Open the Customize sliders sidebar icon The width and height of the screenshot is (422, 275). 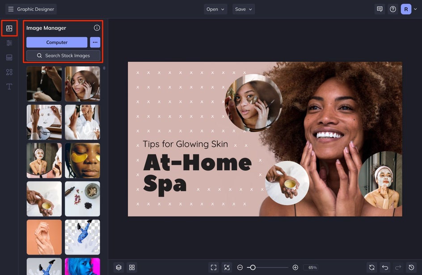pos(9,43)
